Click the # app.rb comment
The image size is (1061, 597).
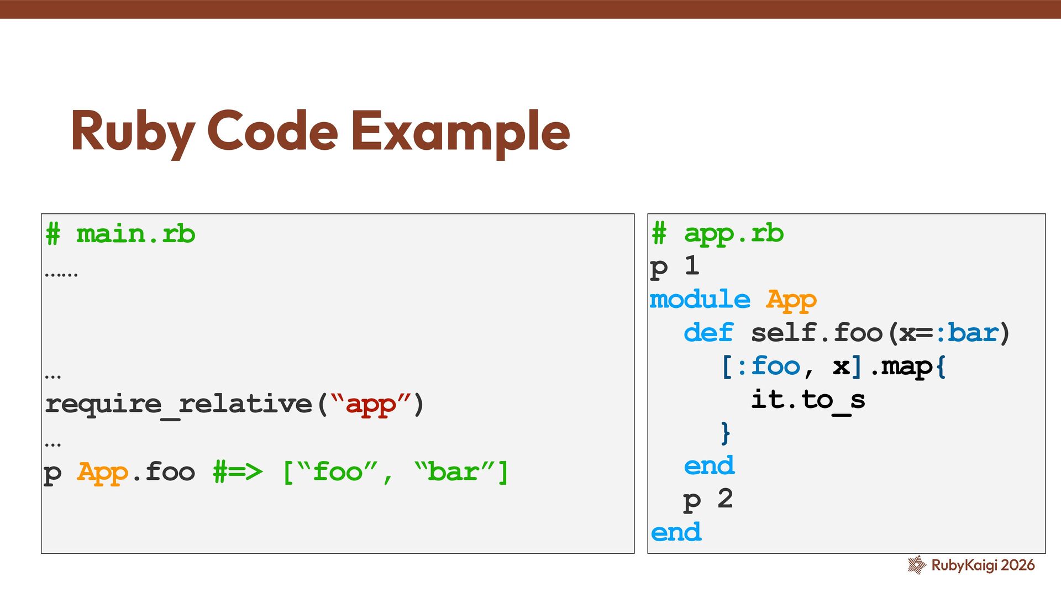click(x=717, y=233)
